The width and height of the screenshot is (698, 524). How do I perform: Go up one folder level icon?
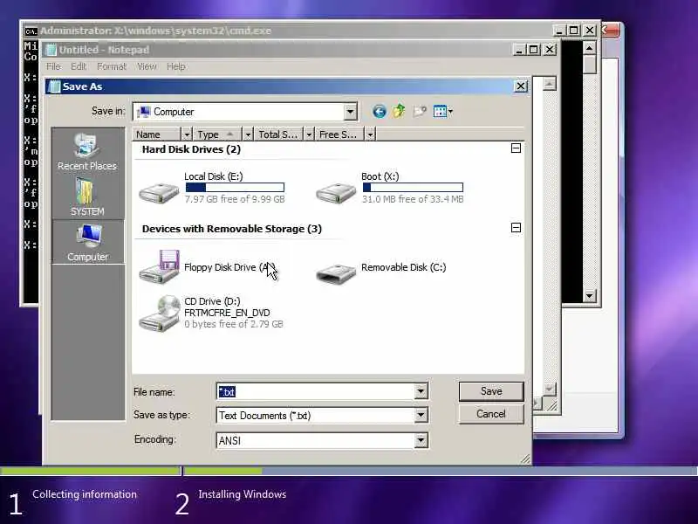tap(399, 111)
